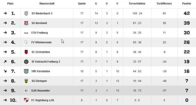Click the Punkte column header
Image resolution: width=196 pixels, height=105 pixels.
click(187, 3)
